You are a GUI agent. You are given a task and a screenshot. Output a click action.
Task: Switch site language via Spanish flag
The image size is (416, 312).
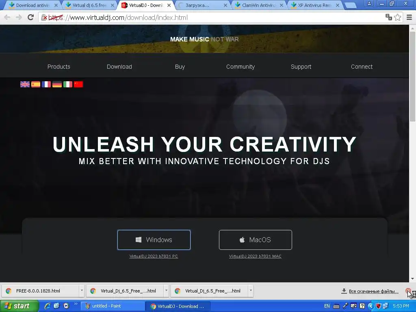[x=36, y=84]
